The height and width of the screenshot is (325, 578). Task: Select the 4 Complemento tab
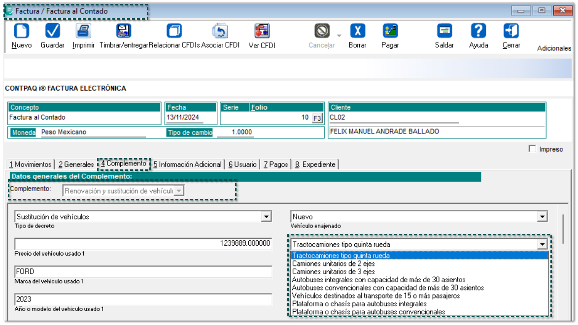click(x=124, y=163)
